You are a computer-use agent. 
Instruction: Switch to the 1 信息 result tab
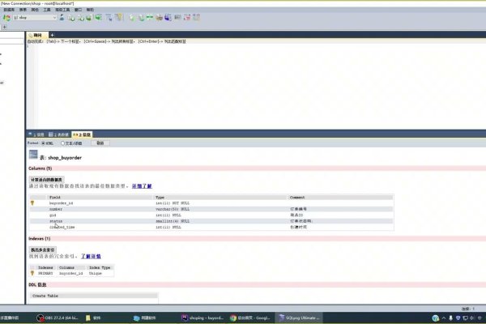tap(37, 134)
